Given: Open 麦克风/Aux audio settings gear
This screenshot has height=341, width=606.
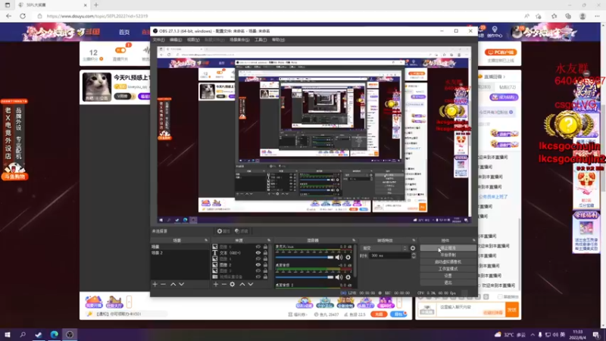Looking at the screenshot, I should click(x=348, y=257).
